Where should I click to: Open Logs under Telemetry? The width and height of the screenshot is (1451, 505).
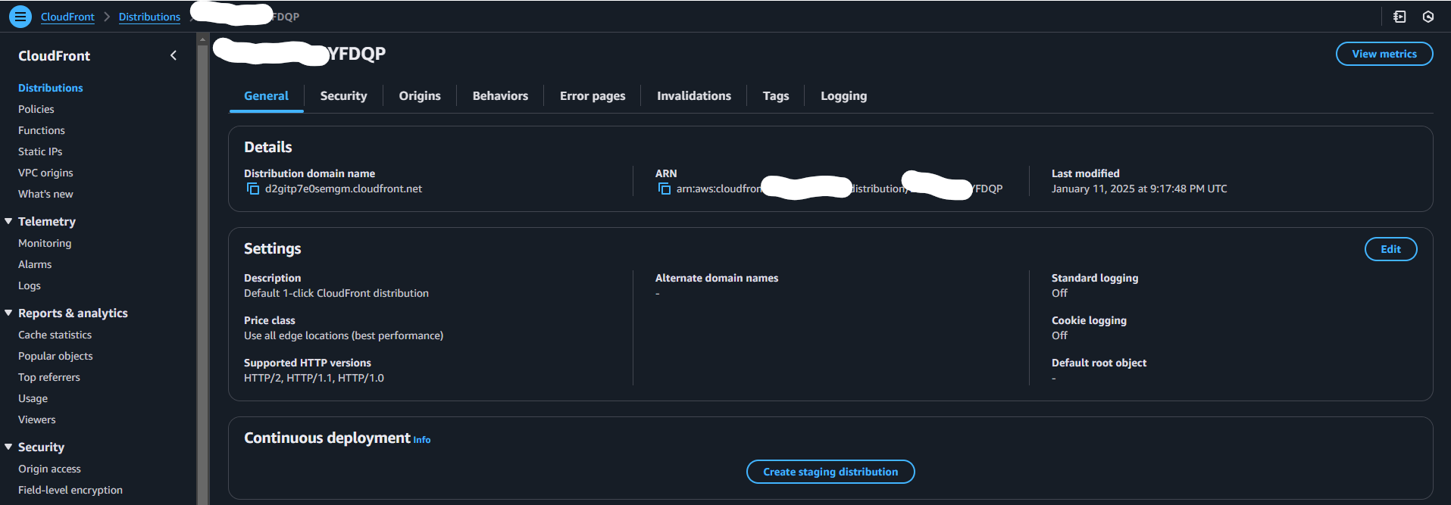coord(30,285)
